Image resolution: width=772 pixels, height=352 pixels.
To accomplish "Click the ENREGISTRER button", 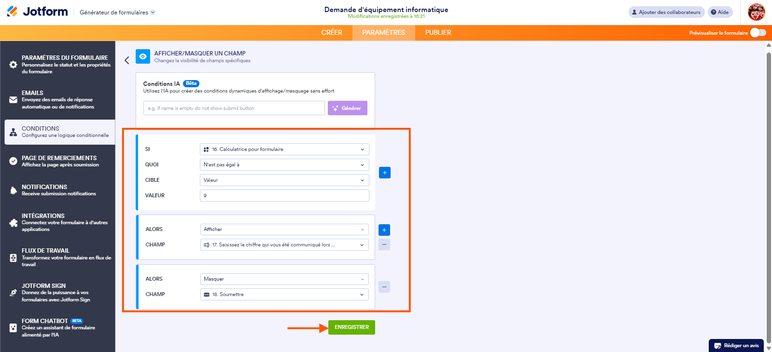I will 351,327.
